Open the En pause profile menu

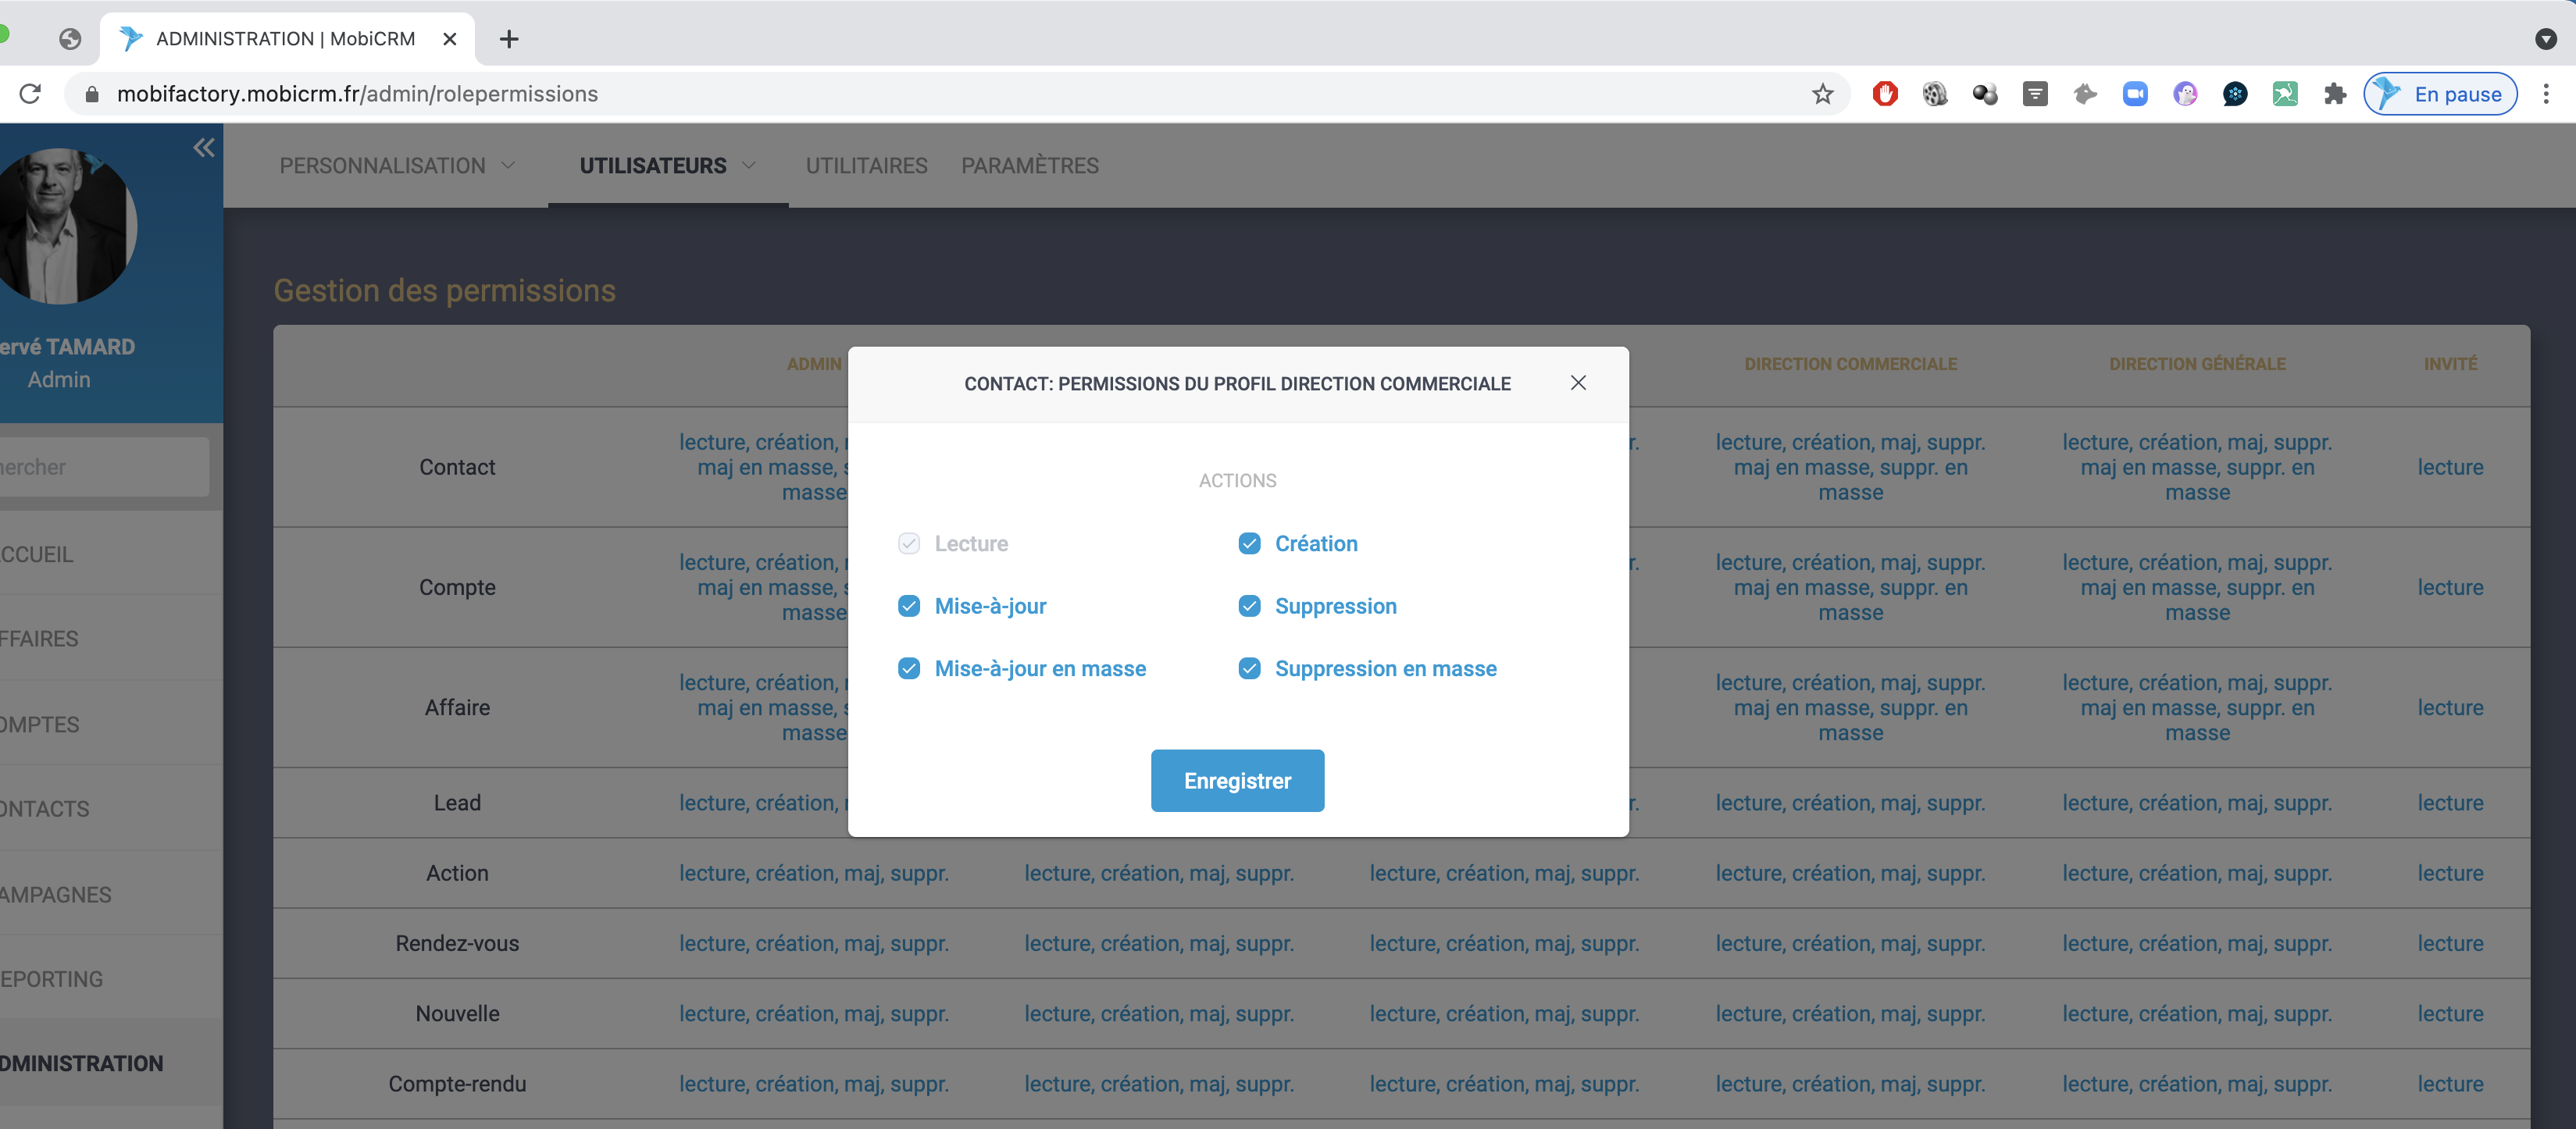coord(2440,94)
